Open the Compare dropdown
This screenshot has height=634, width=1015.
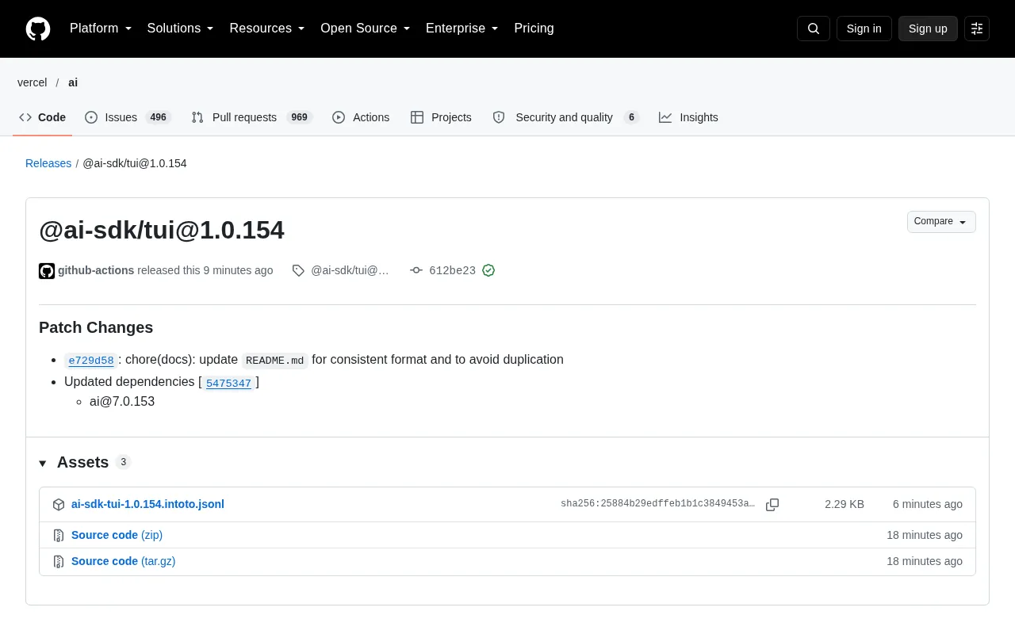[941, 222]
